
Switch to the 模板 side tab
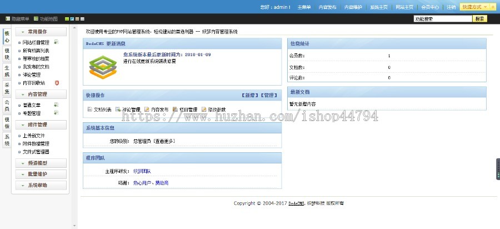click(7, 123)
